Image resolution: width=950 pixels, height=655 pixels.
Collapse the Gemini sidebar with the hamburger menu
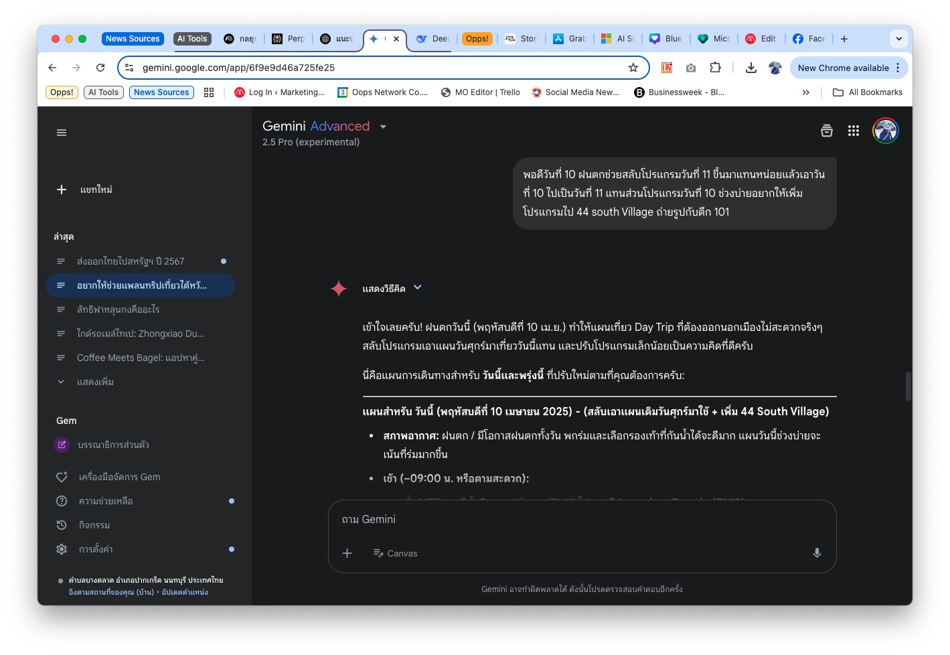[x=62, y=133]
